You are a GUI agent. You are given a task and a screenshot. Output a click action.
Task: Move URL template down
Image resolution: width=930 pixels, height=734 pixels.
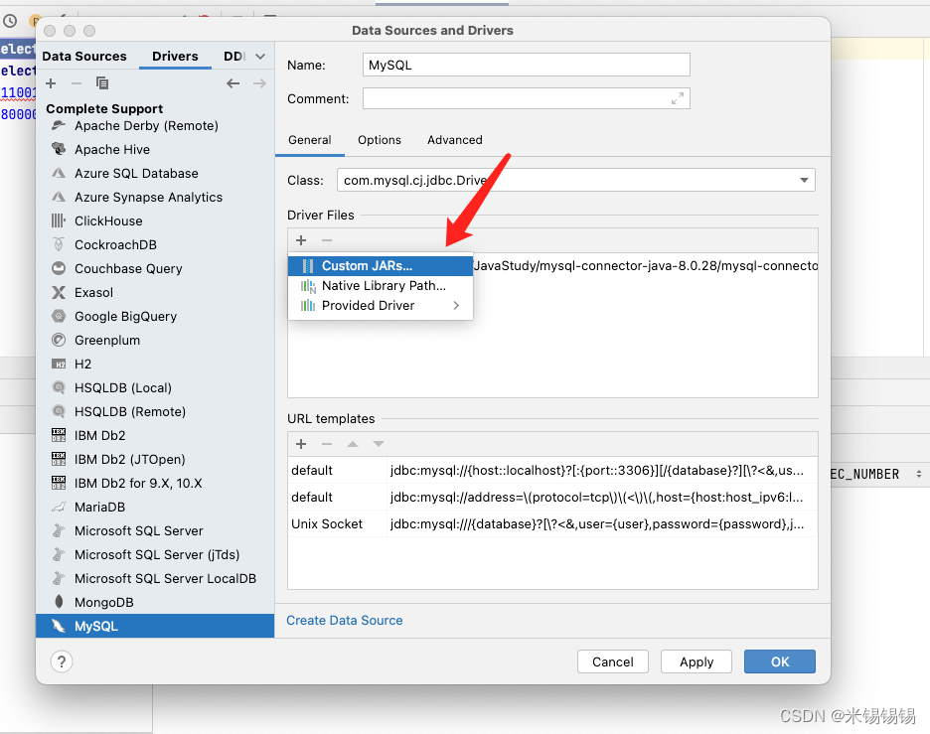pos(379,444)
